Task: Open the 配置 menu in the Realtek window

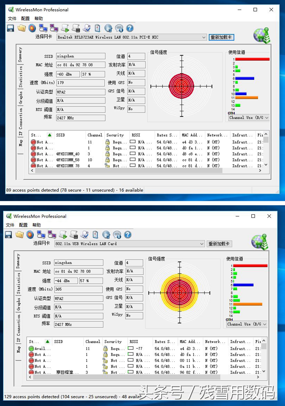Action: pyautogui.click(x=25, y=19)
